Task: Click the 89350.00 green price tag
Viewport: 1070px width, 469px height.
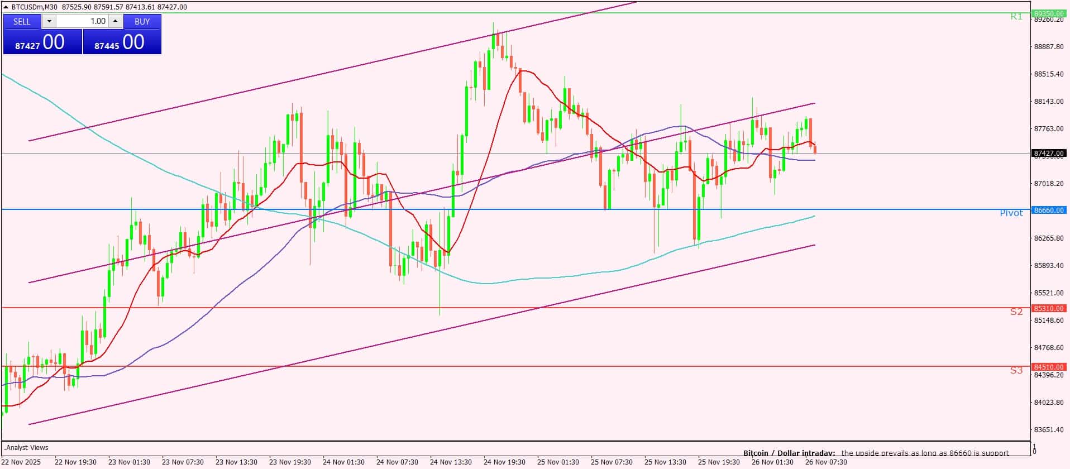Action: [x=1049, y=13]
